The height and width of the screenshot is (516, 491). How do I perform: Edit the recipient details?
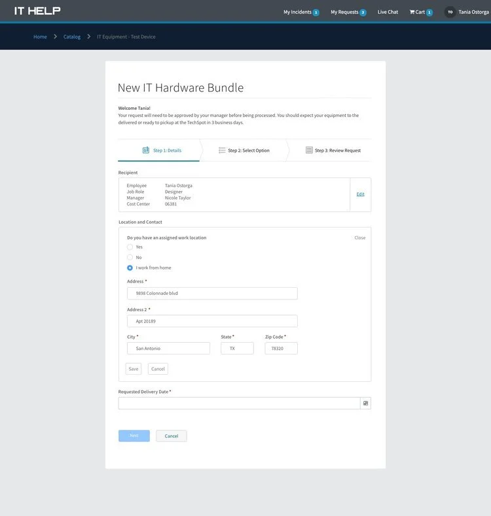360,194
